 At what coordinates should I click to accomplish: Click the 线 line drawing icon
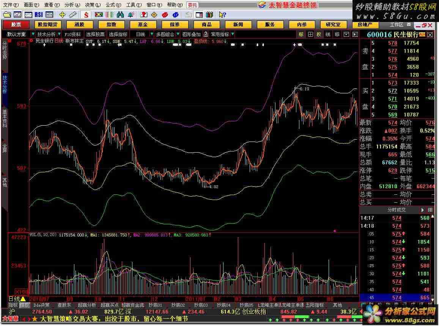(328, 35)
